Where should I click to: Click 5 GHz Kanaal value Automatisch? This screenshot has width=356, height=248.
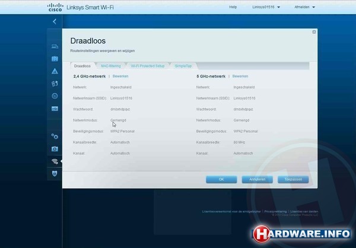[x=243, y=153]
